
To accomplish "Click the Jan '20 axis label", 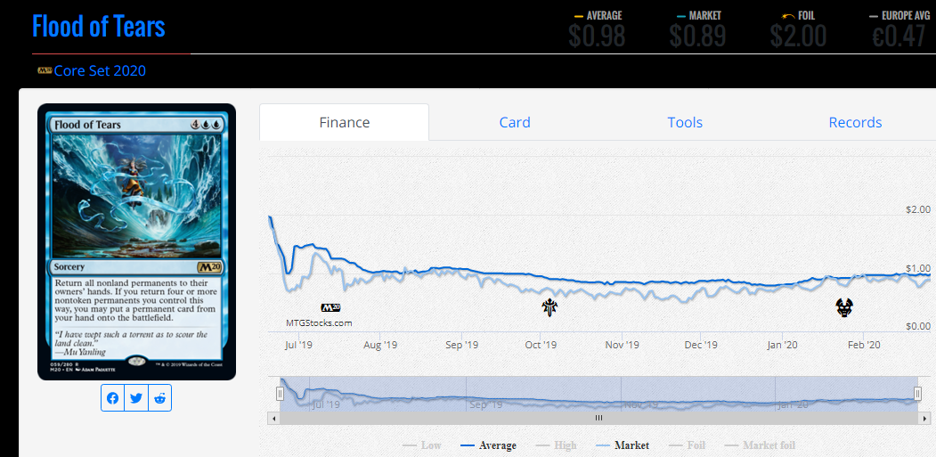I will click(x=783, y=346).
